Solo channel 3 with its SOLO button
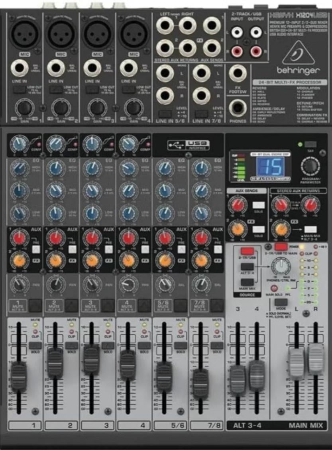 coord(108,346)
